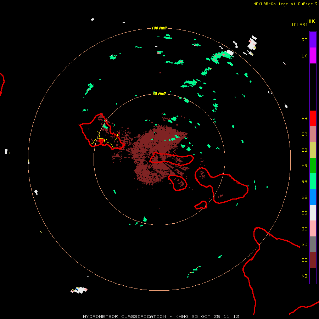Pick the RA light green legend swatch

click(313, 181)
